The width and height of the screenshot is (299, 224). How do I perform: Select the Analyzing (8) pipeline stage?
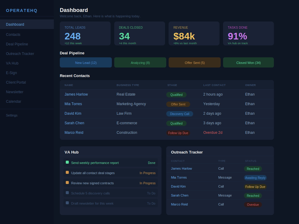[140, 62]
